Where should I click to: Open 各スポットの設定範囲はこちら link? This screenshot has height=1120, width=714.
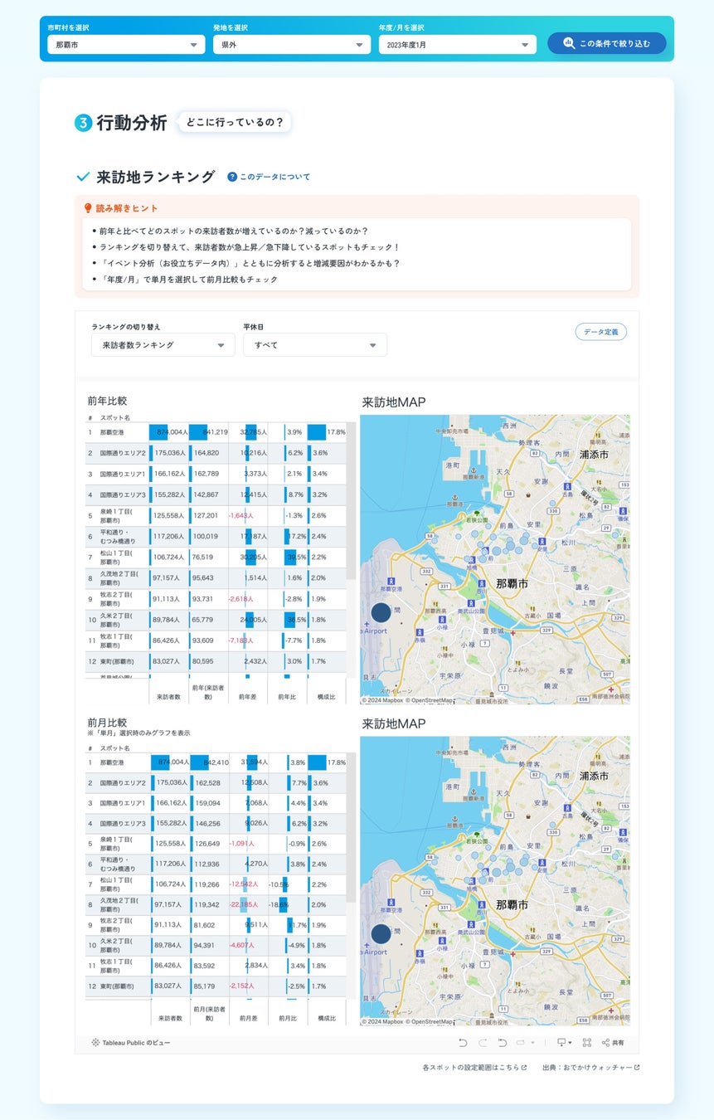[474, 1068]
